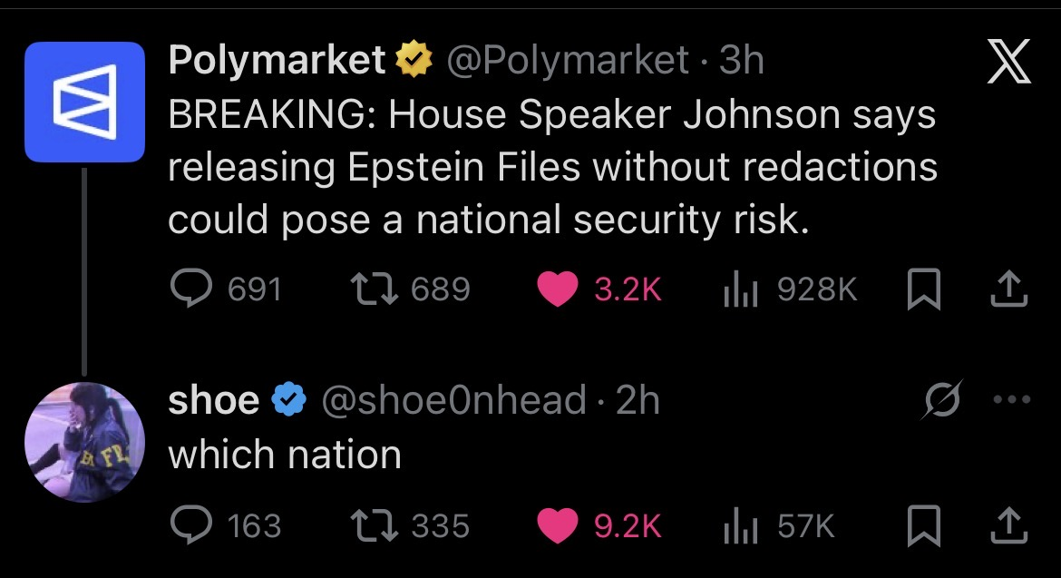1061x578 pixels.
Task: Open shoe's profile picture
Action: coord(84,439)
